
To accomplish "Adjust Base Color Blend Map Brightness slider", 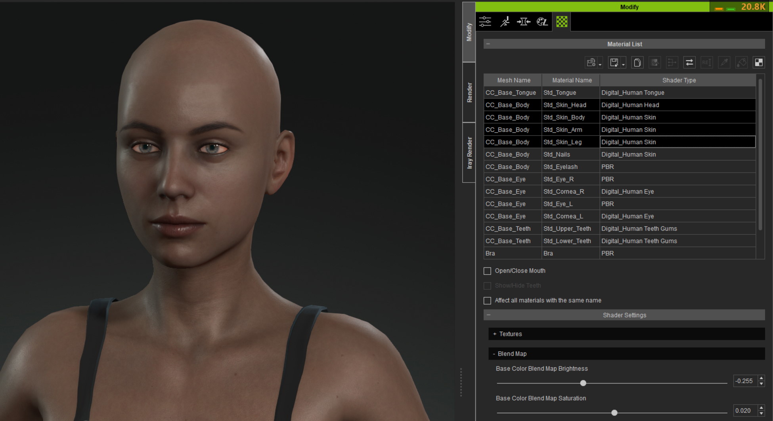I will coord(583,383).
